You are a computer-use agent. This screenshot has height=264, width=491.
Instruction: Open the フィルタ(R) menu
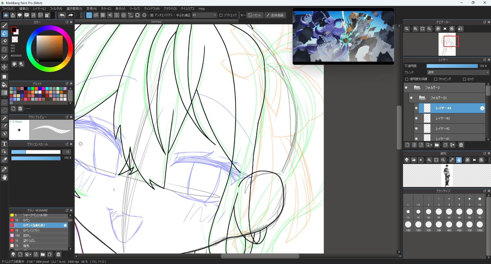(56, 9)
